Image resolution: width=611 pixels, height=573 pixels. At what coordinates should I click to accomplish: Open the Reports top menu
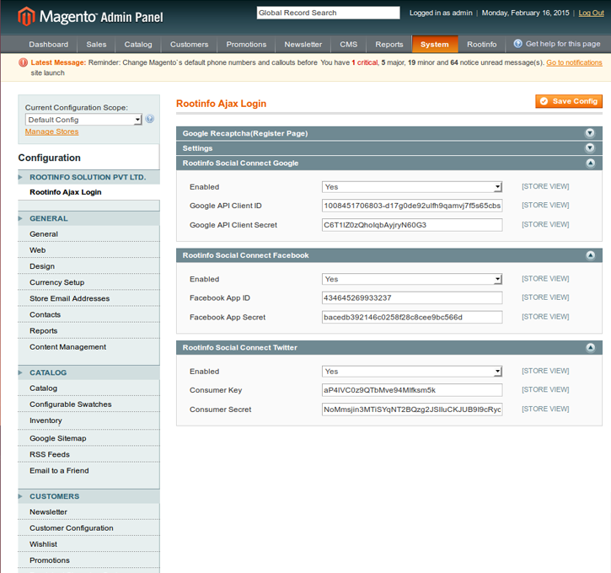(389, 45)
